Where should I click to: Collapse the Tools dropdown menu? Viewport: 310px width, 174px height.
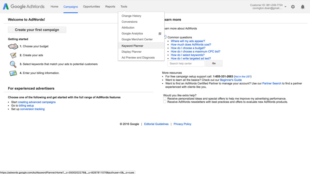point(124,7)
